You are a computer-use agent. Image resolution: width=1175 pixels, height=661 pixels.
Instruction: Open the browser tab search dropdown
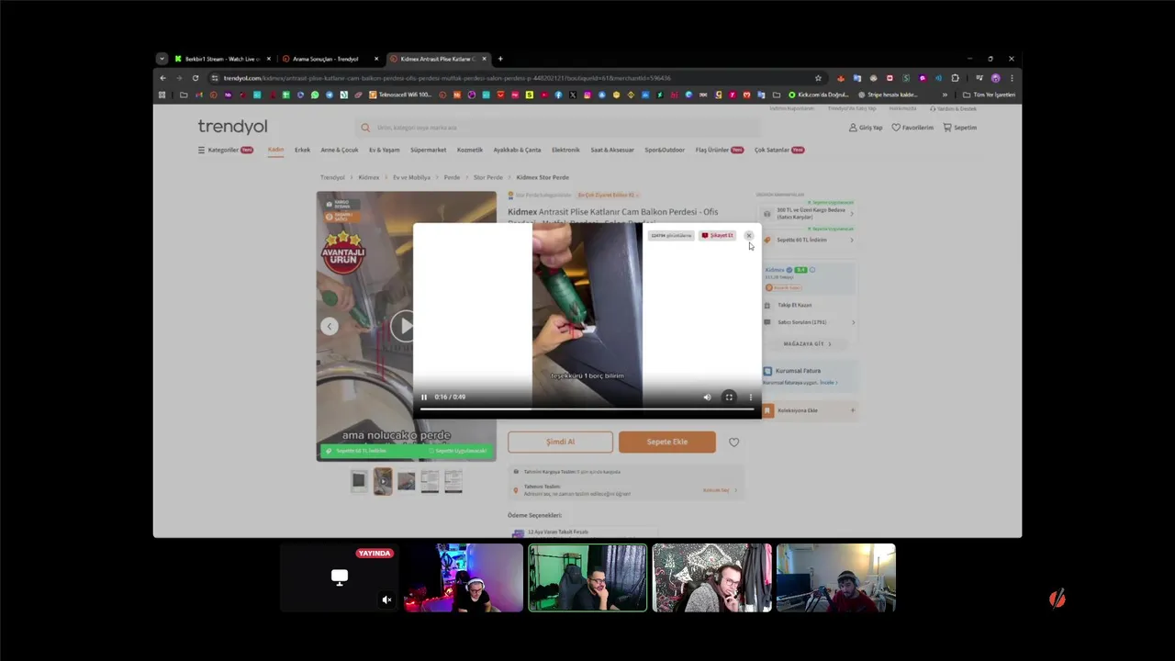click(x=162, y=59)
